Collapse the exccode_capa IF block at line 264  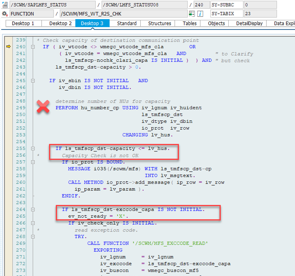point(33,209)
